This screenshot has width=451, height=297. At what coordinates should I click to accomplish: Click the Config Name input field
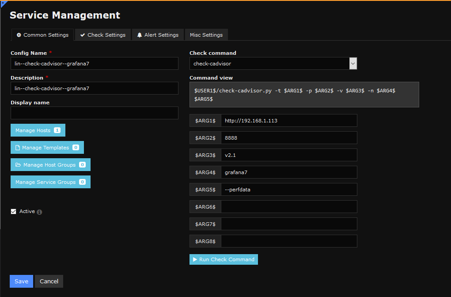pos(94,64)
